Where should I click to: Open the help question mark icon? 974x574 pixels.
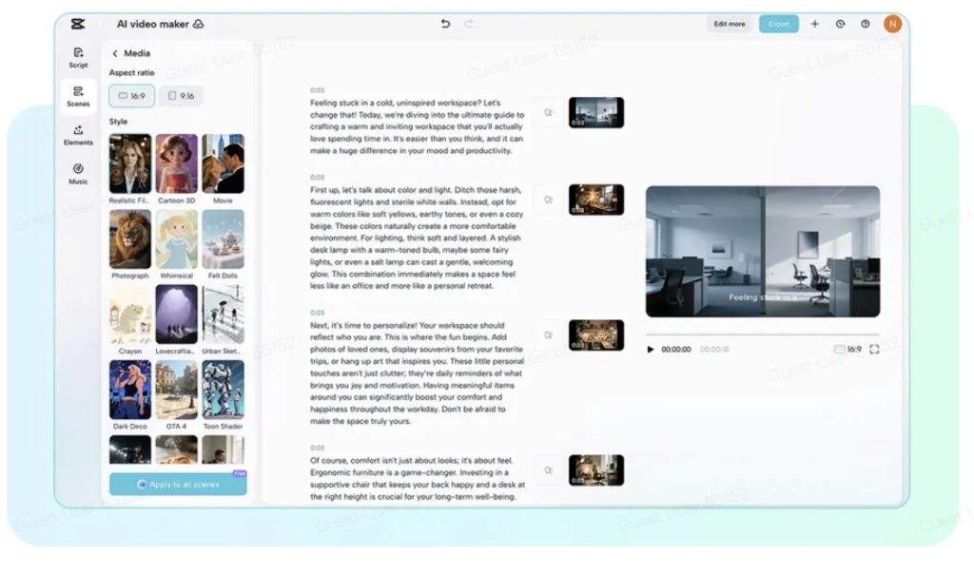point(865,24)
